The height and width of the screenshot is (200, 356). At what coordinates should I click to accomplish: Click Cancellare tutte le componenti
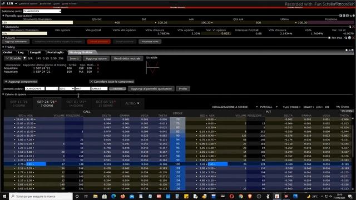[112, 82]
